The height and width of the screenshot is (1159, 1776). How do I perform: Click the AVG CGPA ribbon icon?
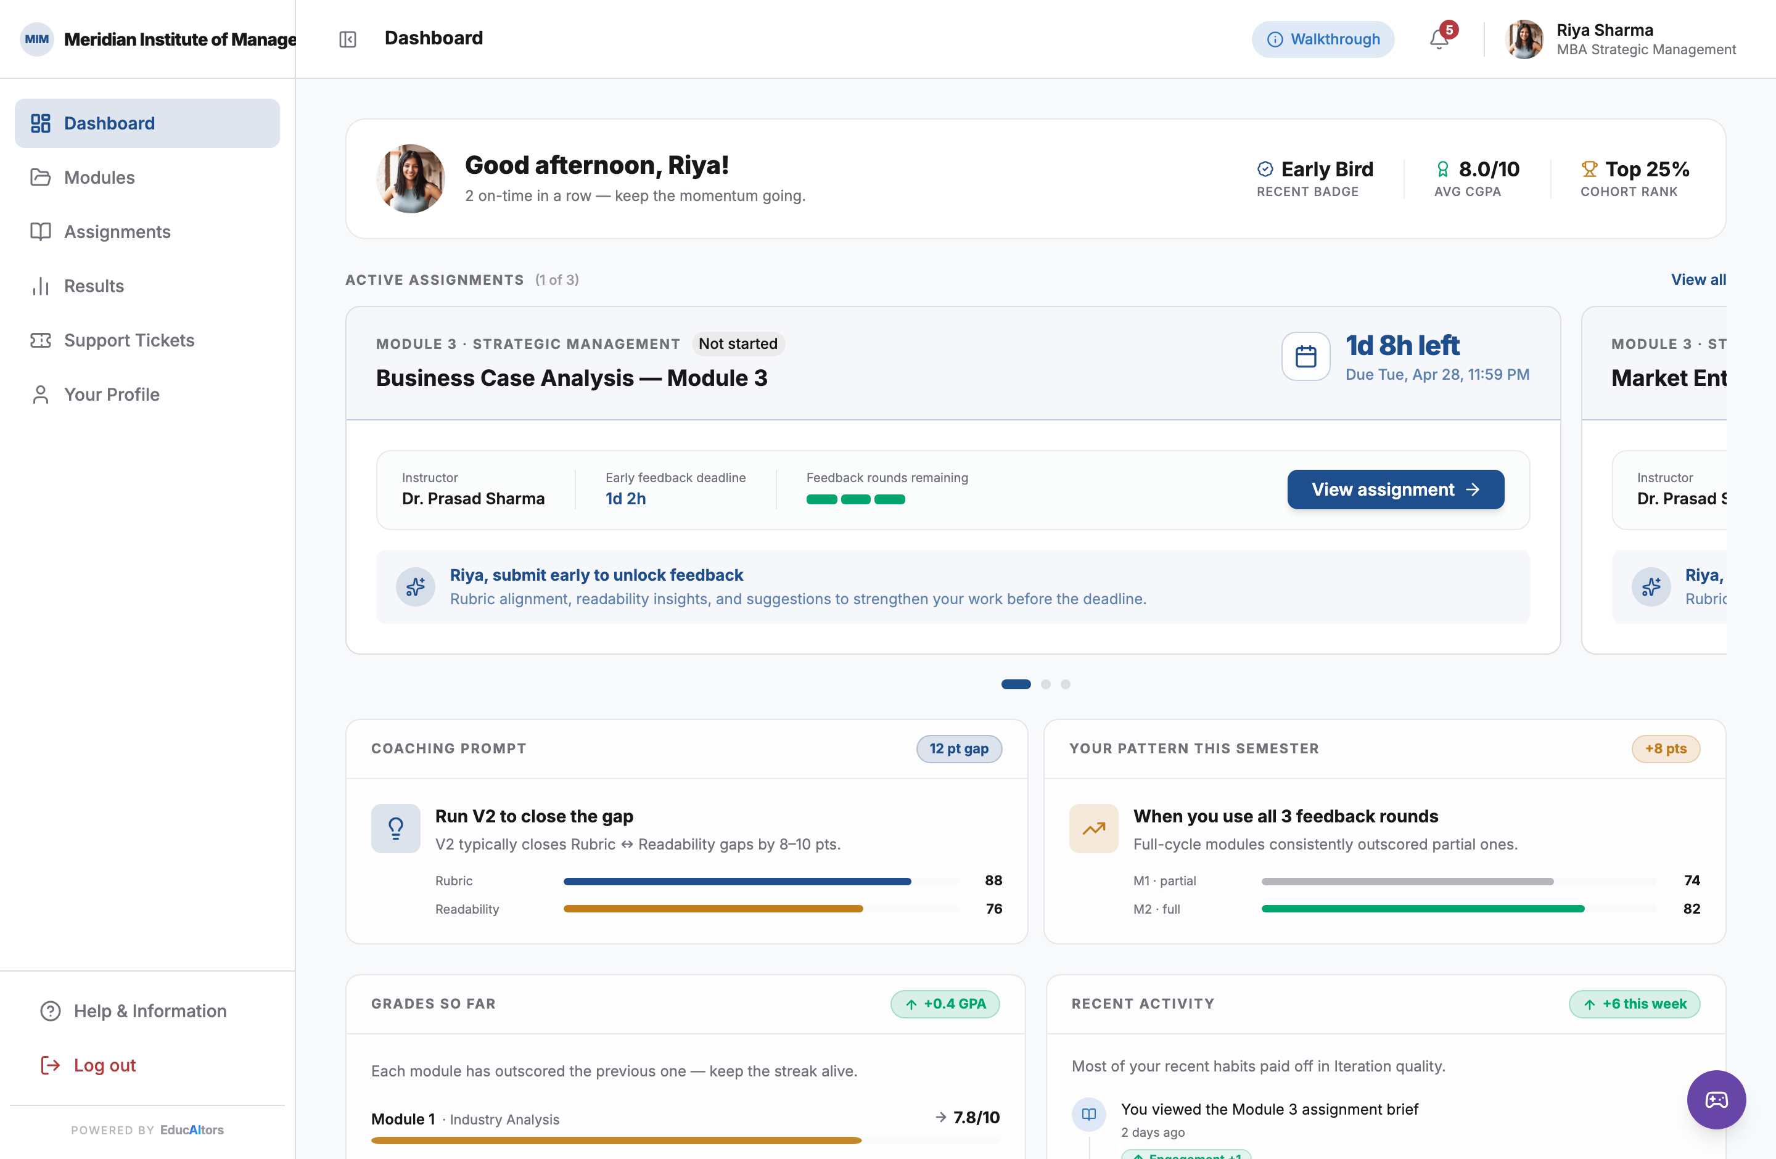pyautogui.click(x=1442, y=170)
